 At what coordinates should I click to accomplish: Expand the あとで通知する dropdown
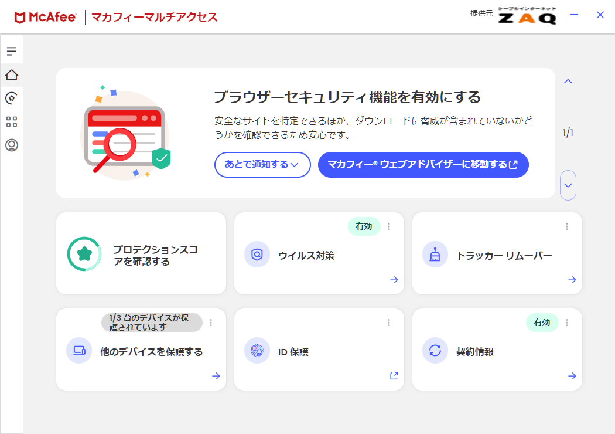click(x=262, y=165)
